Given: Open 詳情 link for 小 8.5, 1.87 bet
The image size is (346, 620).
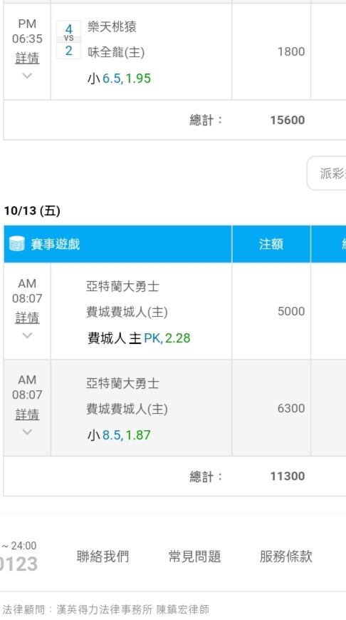Looking at the screenshot, I should pyautogui.click(x=27, y=415).
